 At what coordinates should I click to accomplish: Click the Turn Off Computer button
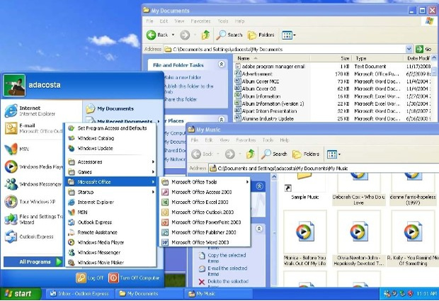(x=134, y=278)
